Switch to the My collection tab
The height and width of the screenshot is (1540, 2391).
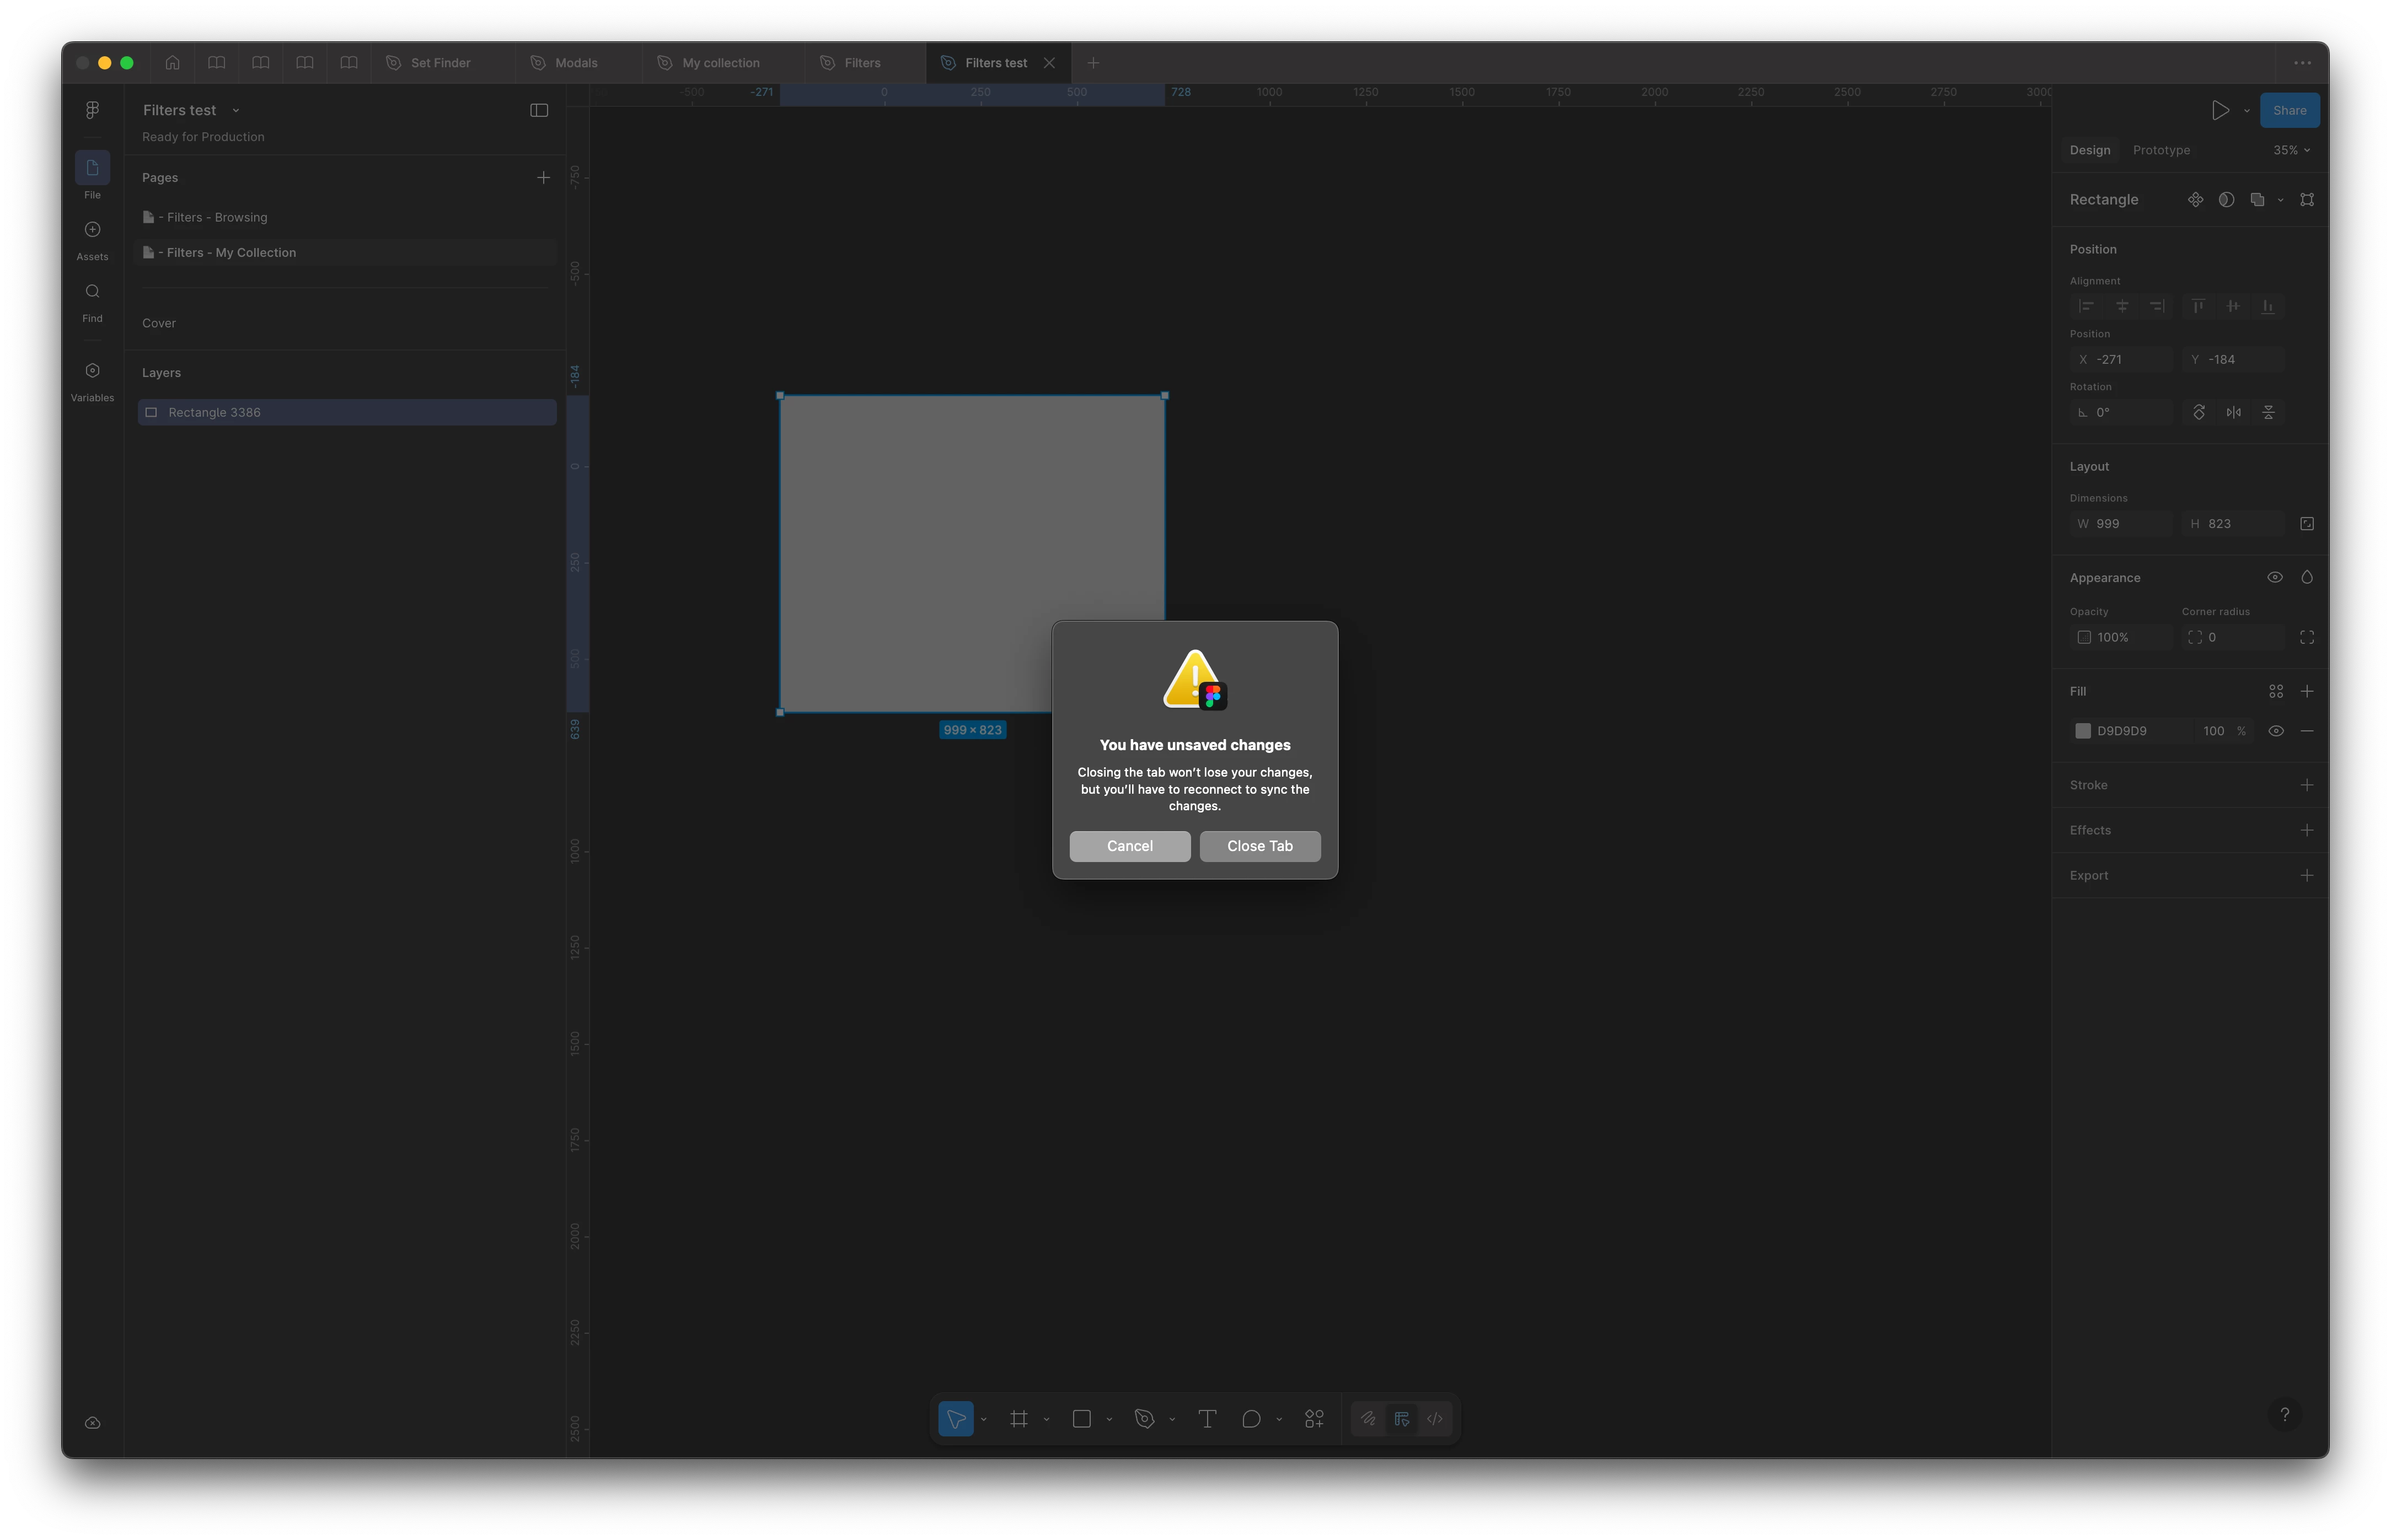720,62
